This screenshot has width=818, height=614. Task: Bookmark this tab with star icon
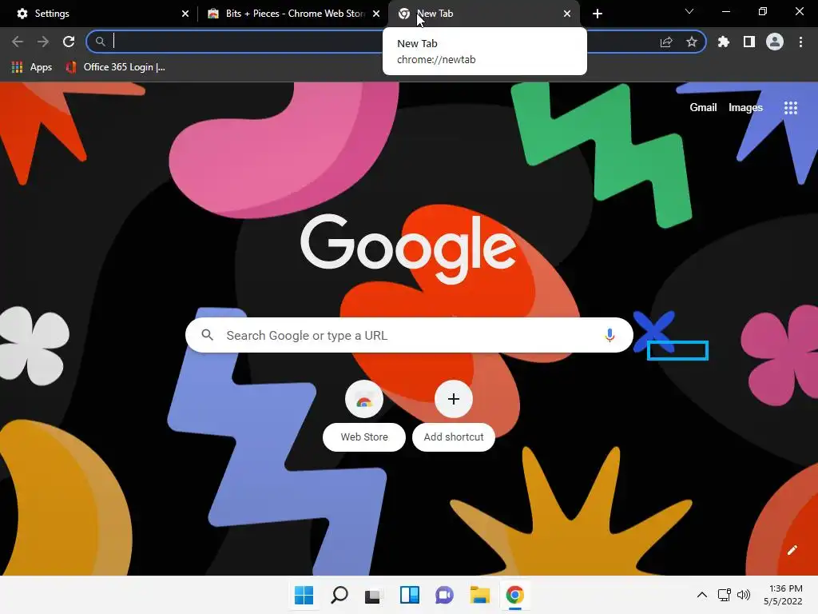point(691,42)
